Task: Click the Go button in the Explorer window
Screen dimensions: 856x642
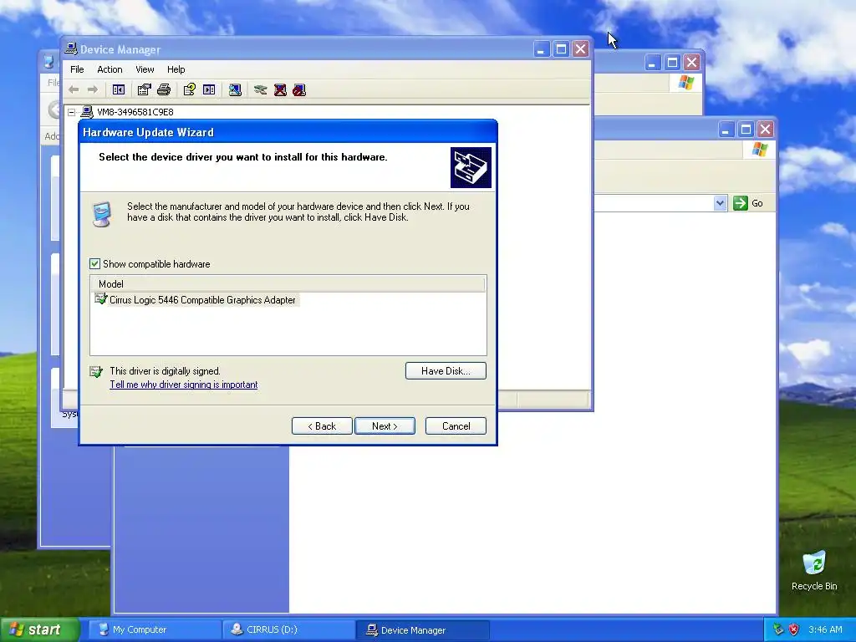Action: (748, 203)
